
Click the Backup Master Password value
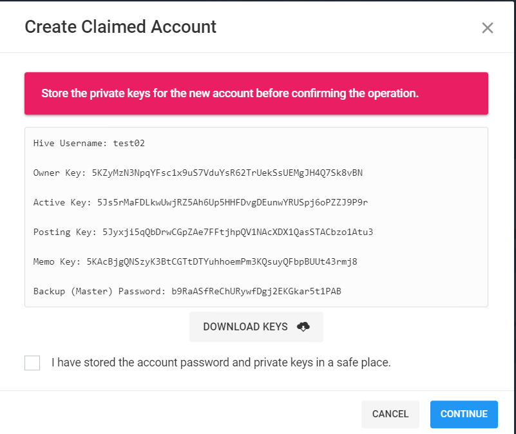[256, 291]
